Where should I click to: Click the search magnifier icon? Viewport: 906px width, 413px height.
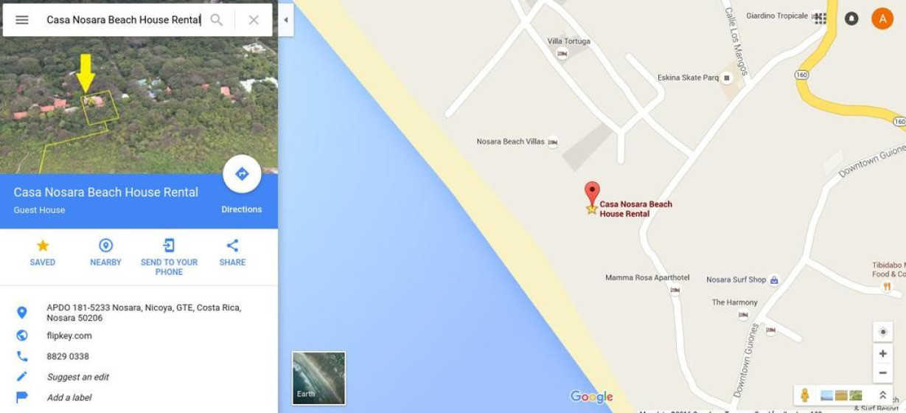[x=216, y=20]
